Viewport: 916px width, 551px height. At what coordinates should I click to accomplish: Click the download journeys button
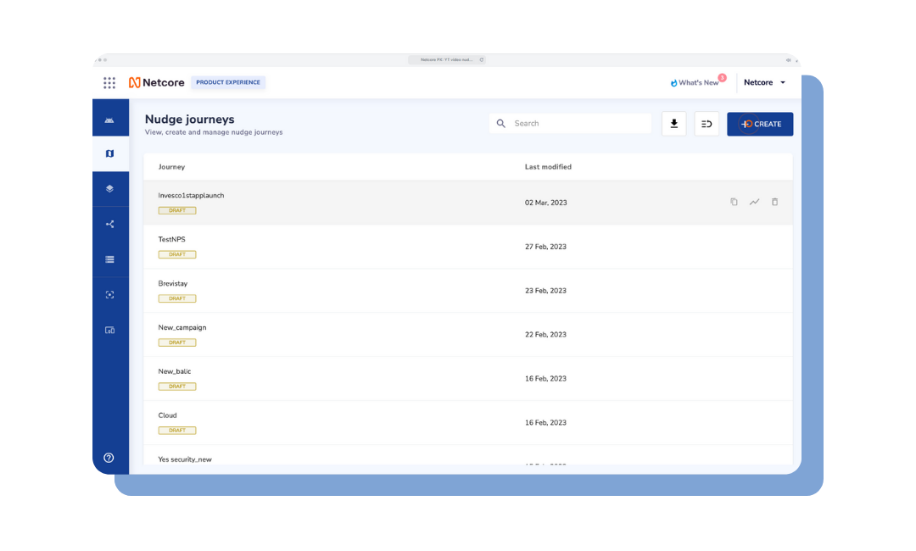tap(673, 124)
